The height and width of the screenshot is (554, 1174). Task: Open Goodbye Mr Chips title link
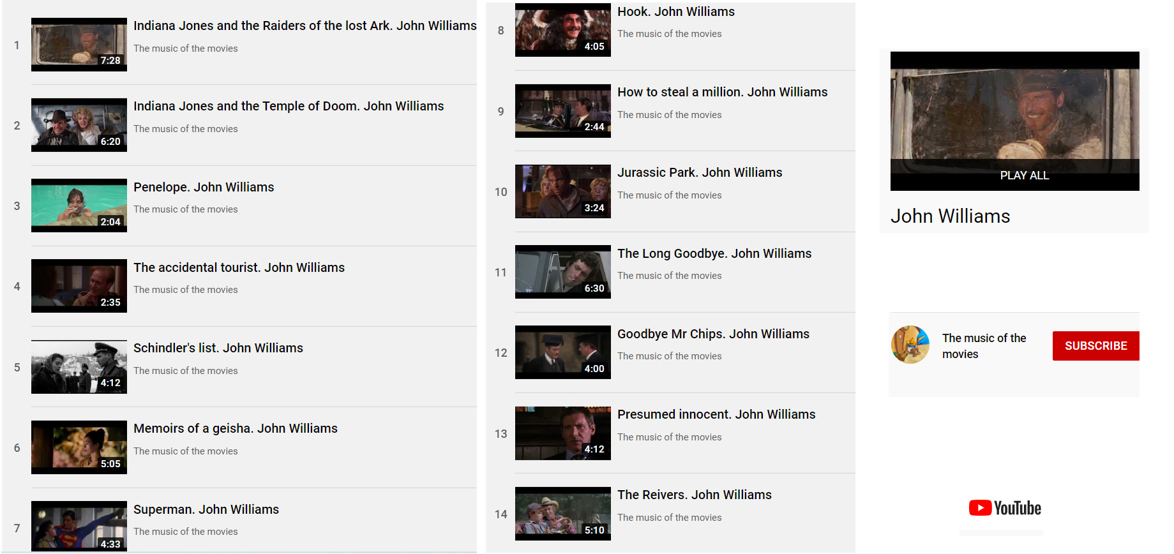(713, 334)
